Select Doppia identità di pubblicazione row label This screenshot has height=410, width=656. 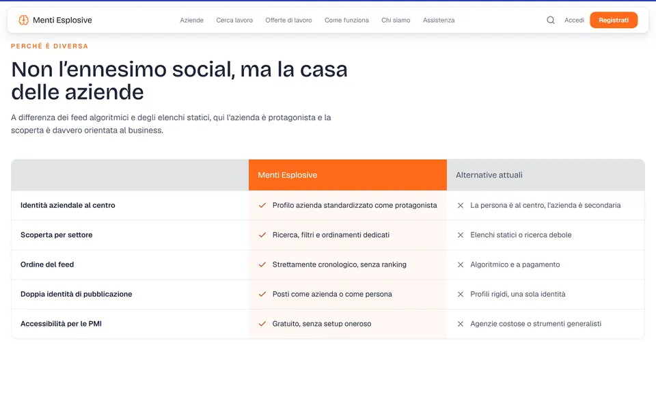pos(76,294)
